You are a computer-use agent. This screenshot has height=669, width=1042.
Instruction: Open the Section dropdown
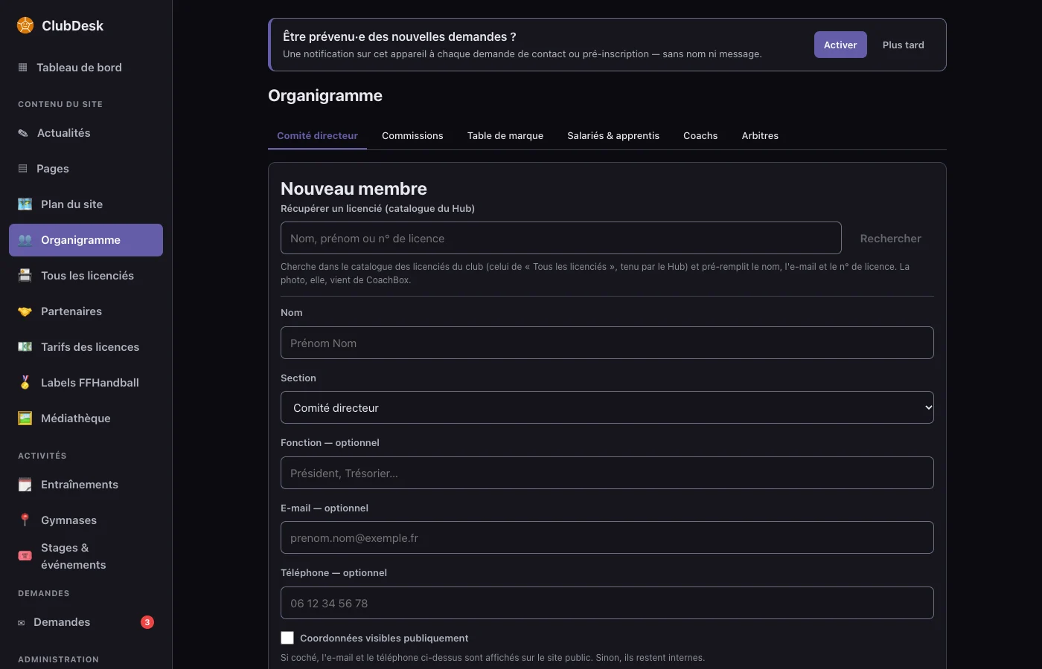point(607,407)
